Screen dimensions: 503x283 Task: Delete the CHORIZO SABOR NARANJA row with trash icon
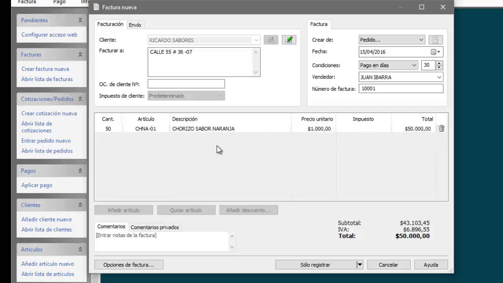tap(441, 129)
